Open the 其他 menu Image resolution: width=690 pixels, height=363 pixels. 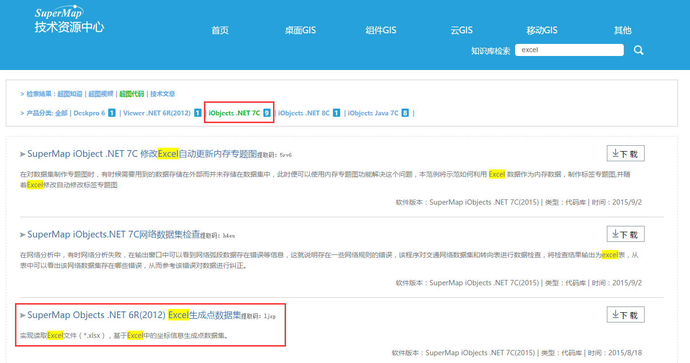622,30
